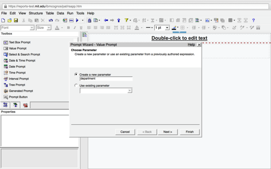
Task: Open the Structure menu
Action: 36,13
